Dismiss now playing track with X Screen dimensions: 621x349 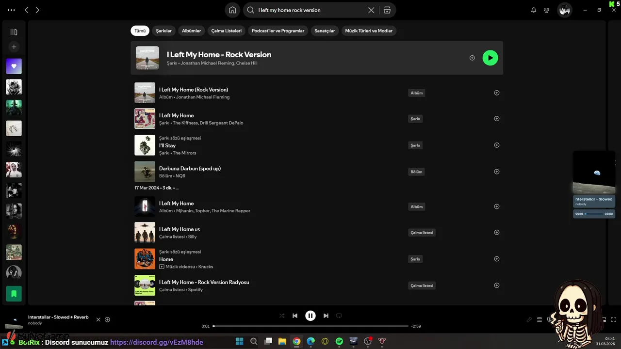[98, 319]
